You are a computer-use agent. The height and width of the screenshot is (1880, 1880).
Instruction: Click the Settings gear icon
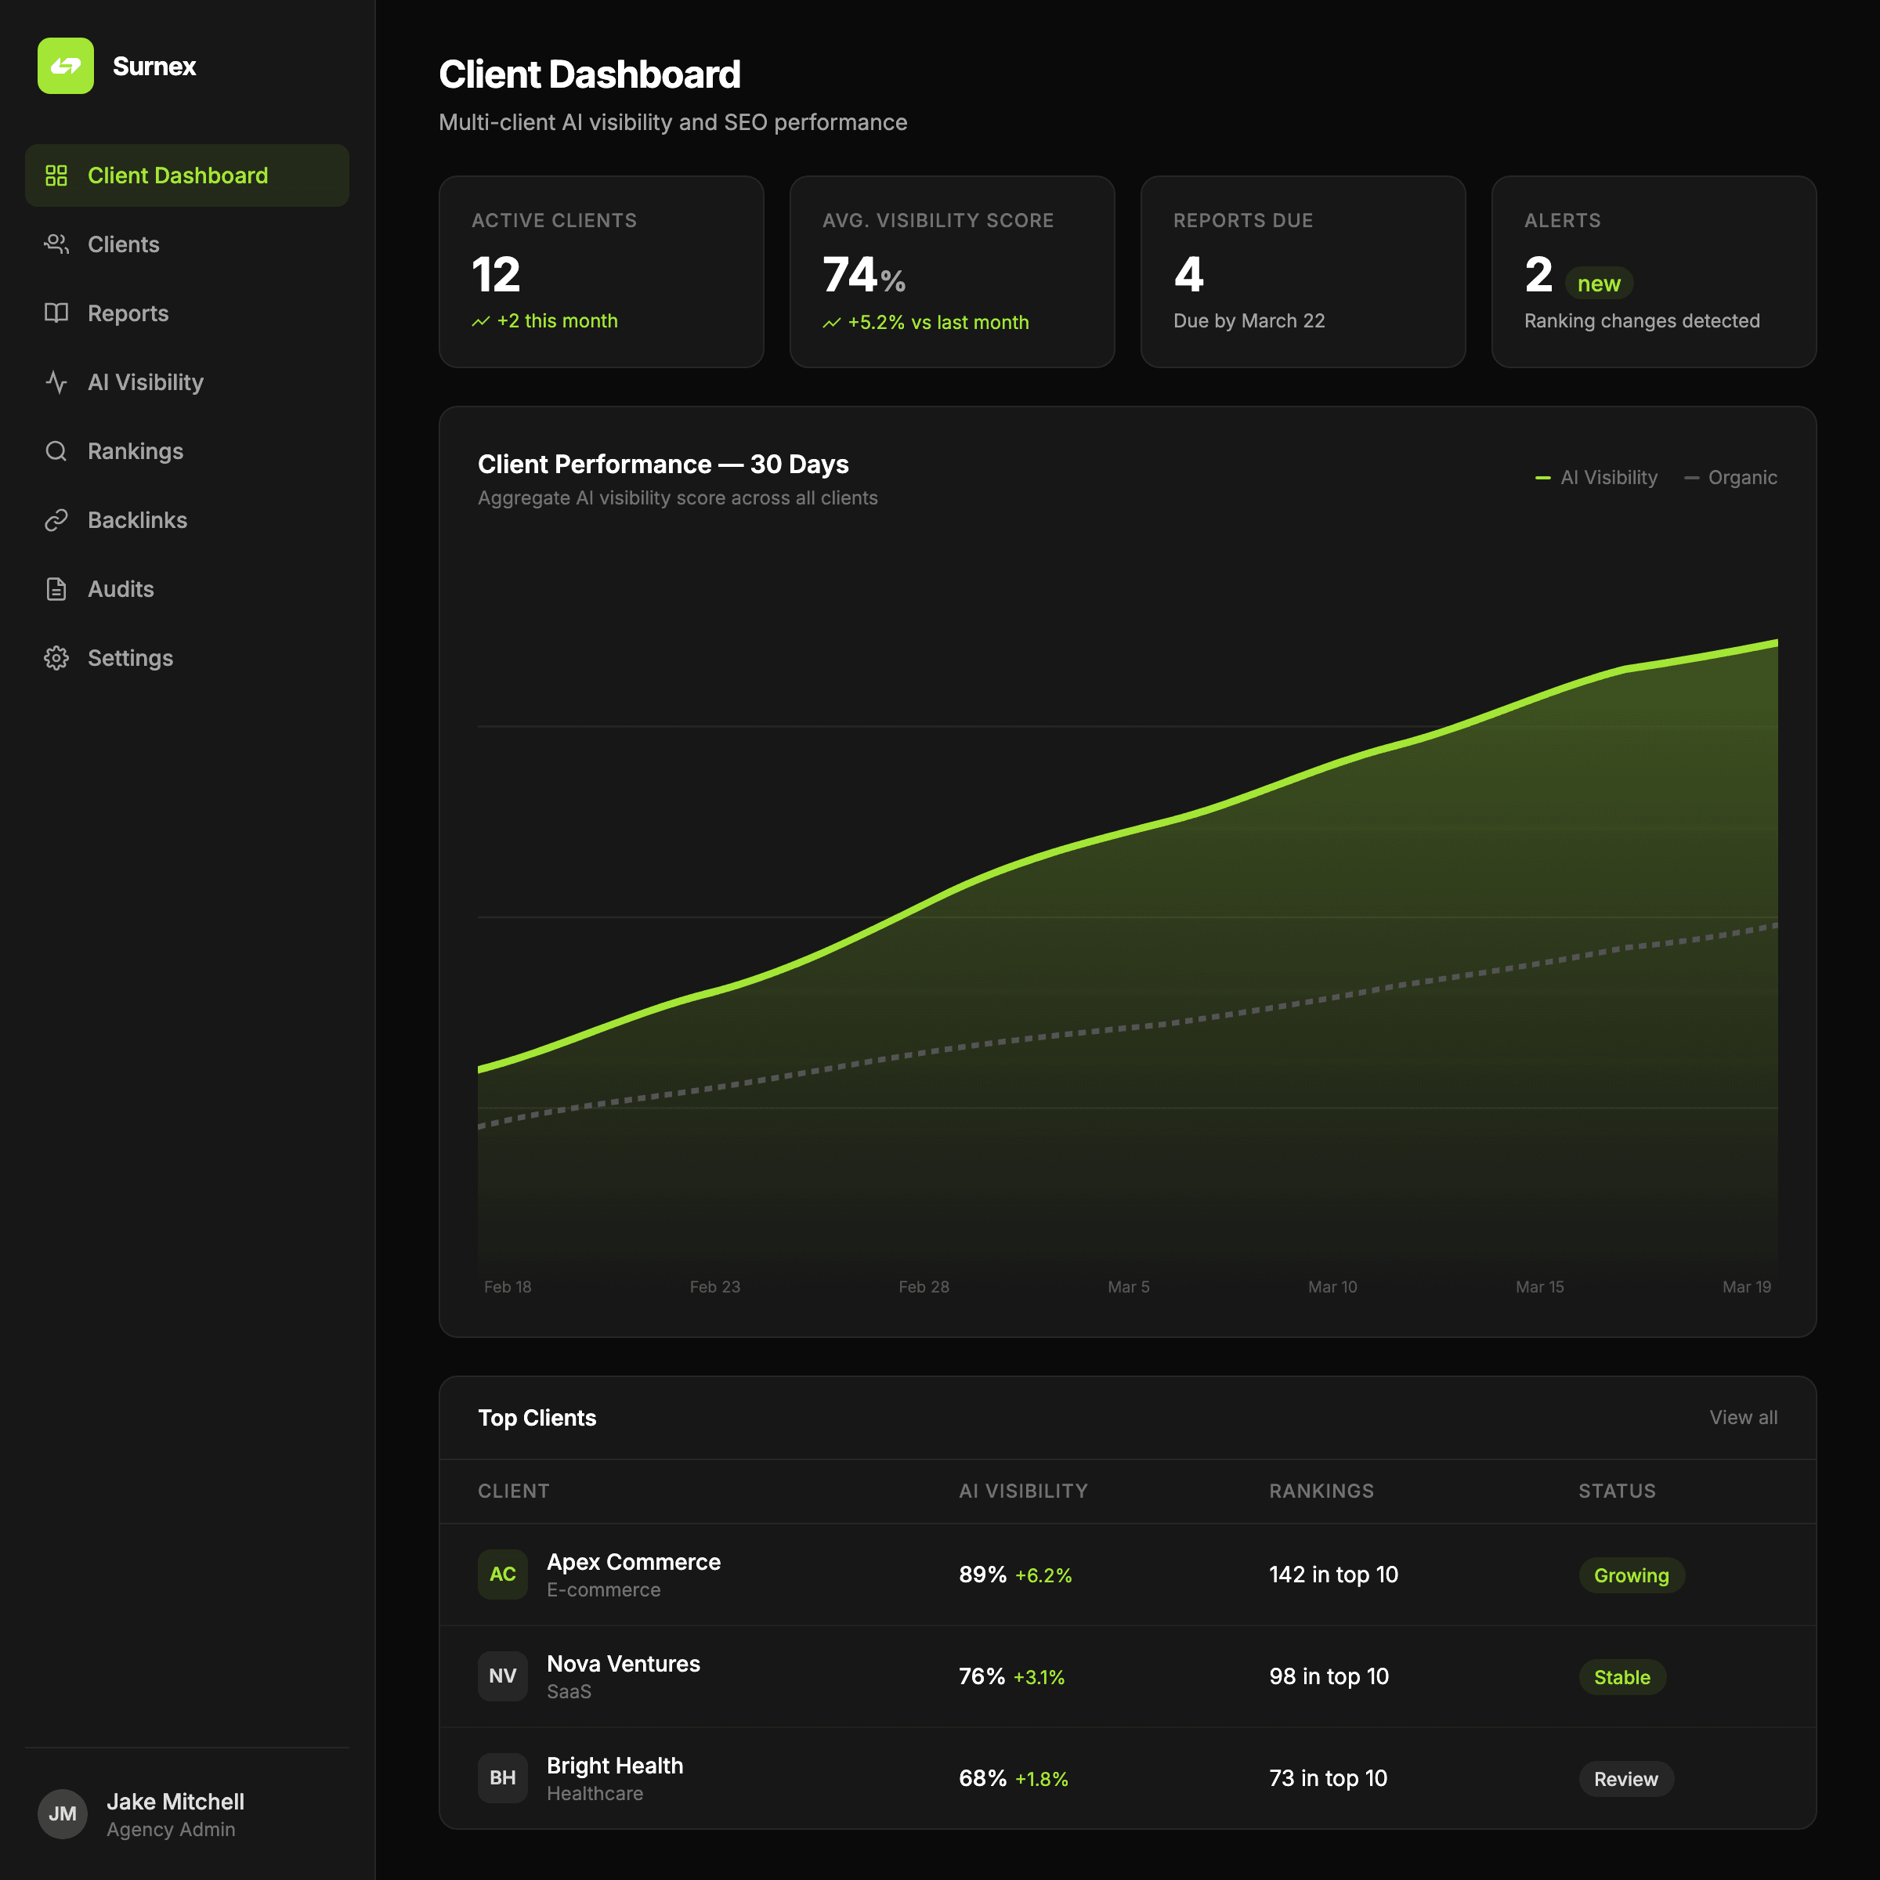pyautogui.click(x=56, y=659)
